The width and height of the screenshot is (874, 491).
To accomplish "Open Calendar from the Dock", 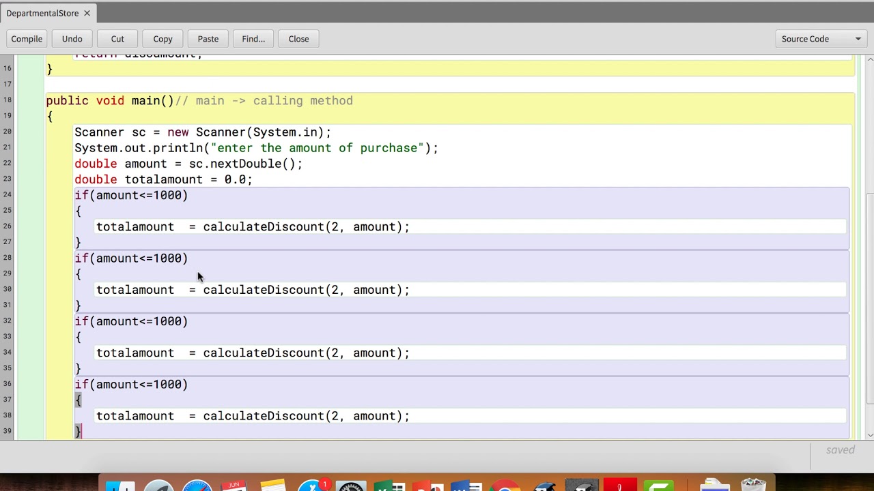I will click(234, 486).
